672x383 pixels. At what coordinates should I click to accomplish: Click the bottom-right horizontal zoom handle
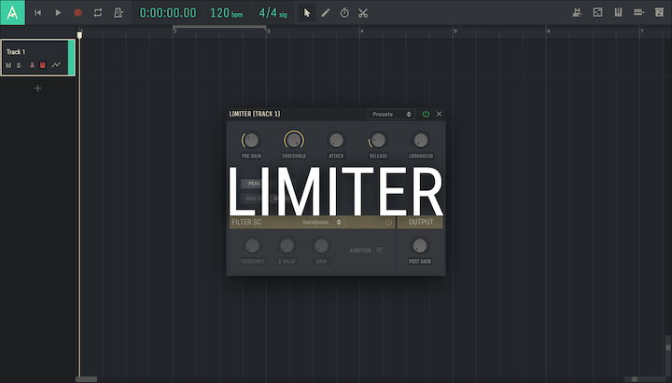coord(635,379)
